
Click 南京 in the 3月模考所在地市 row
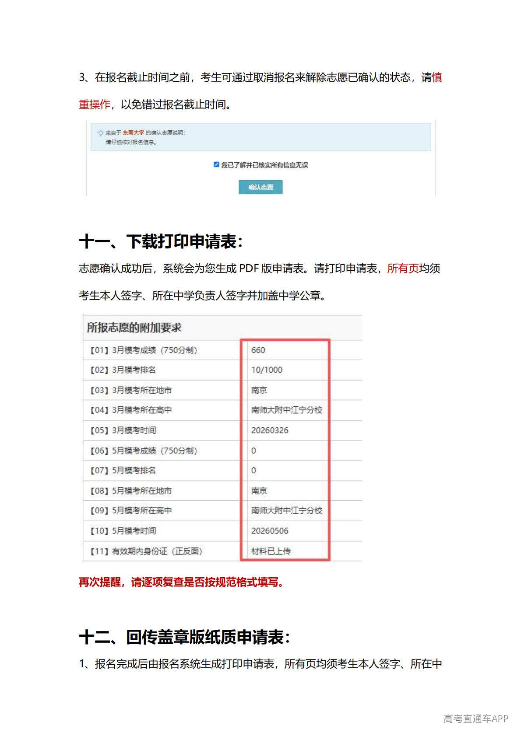click(x=259, y=390)
